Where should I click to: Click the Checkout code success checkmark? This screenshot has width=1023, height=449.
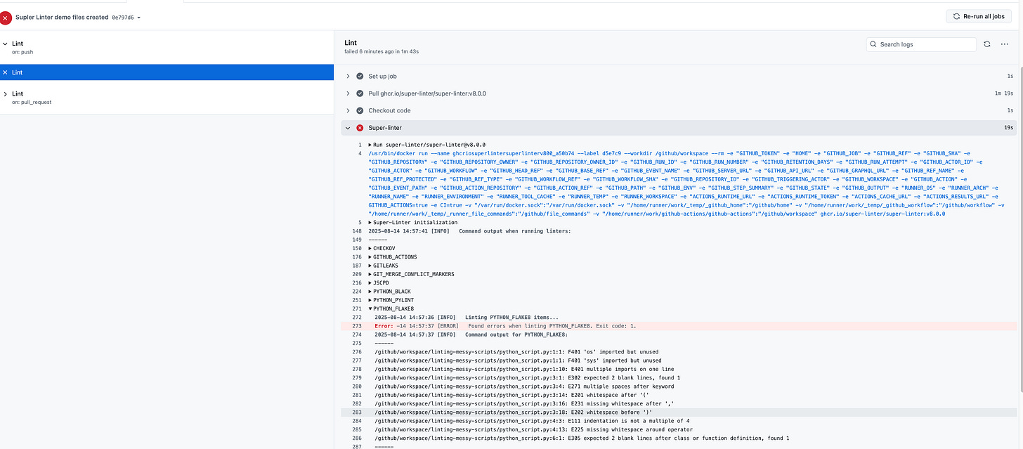360,110
